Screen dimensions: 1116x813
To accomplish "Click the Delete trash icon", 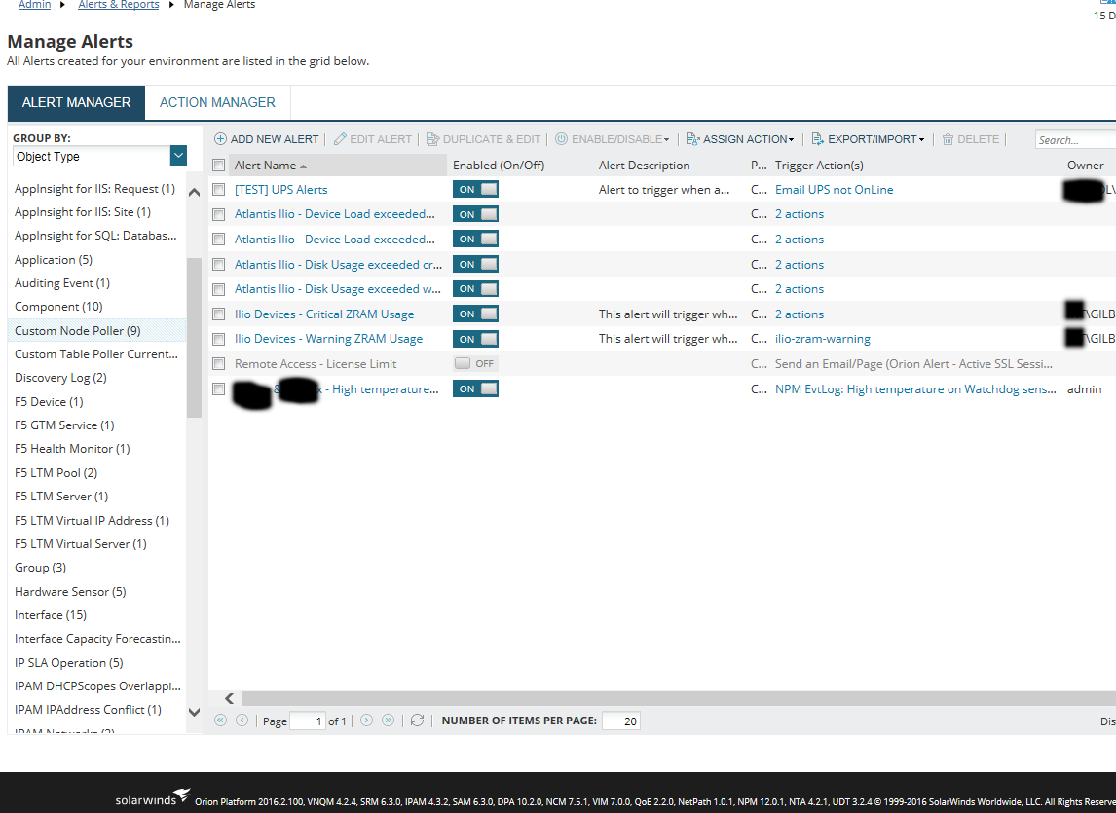I will (949, 139).
